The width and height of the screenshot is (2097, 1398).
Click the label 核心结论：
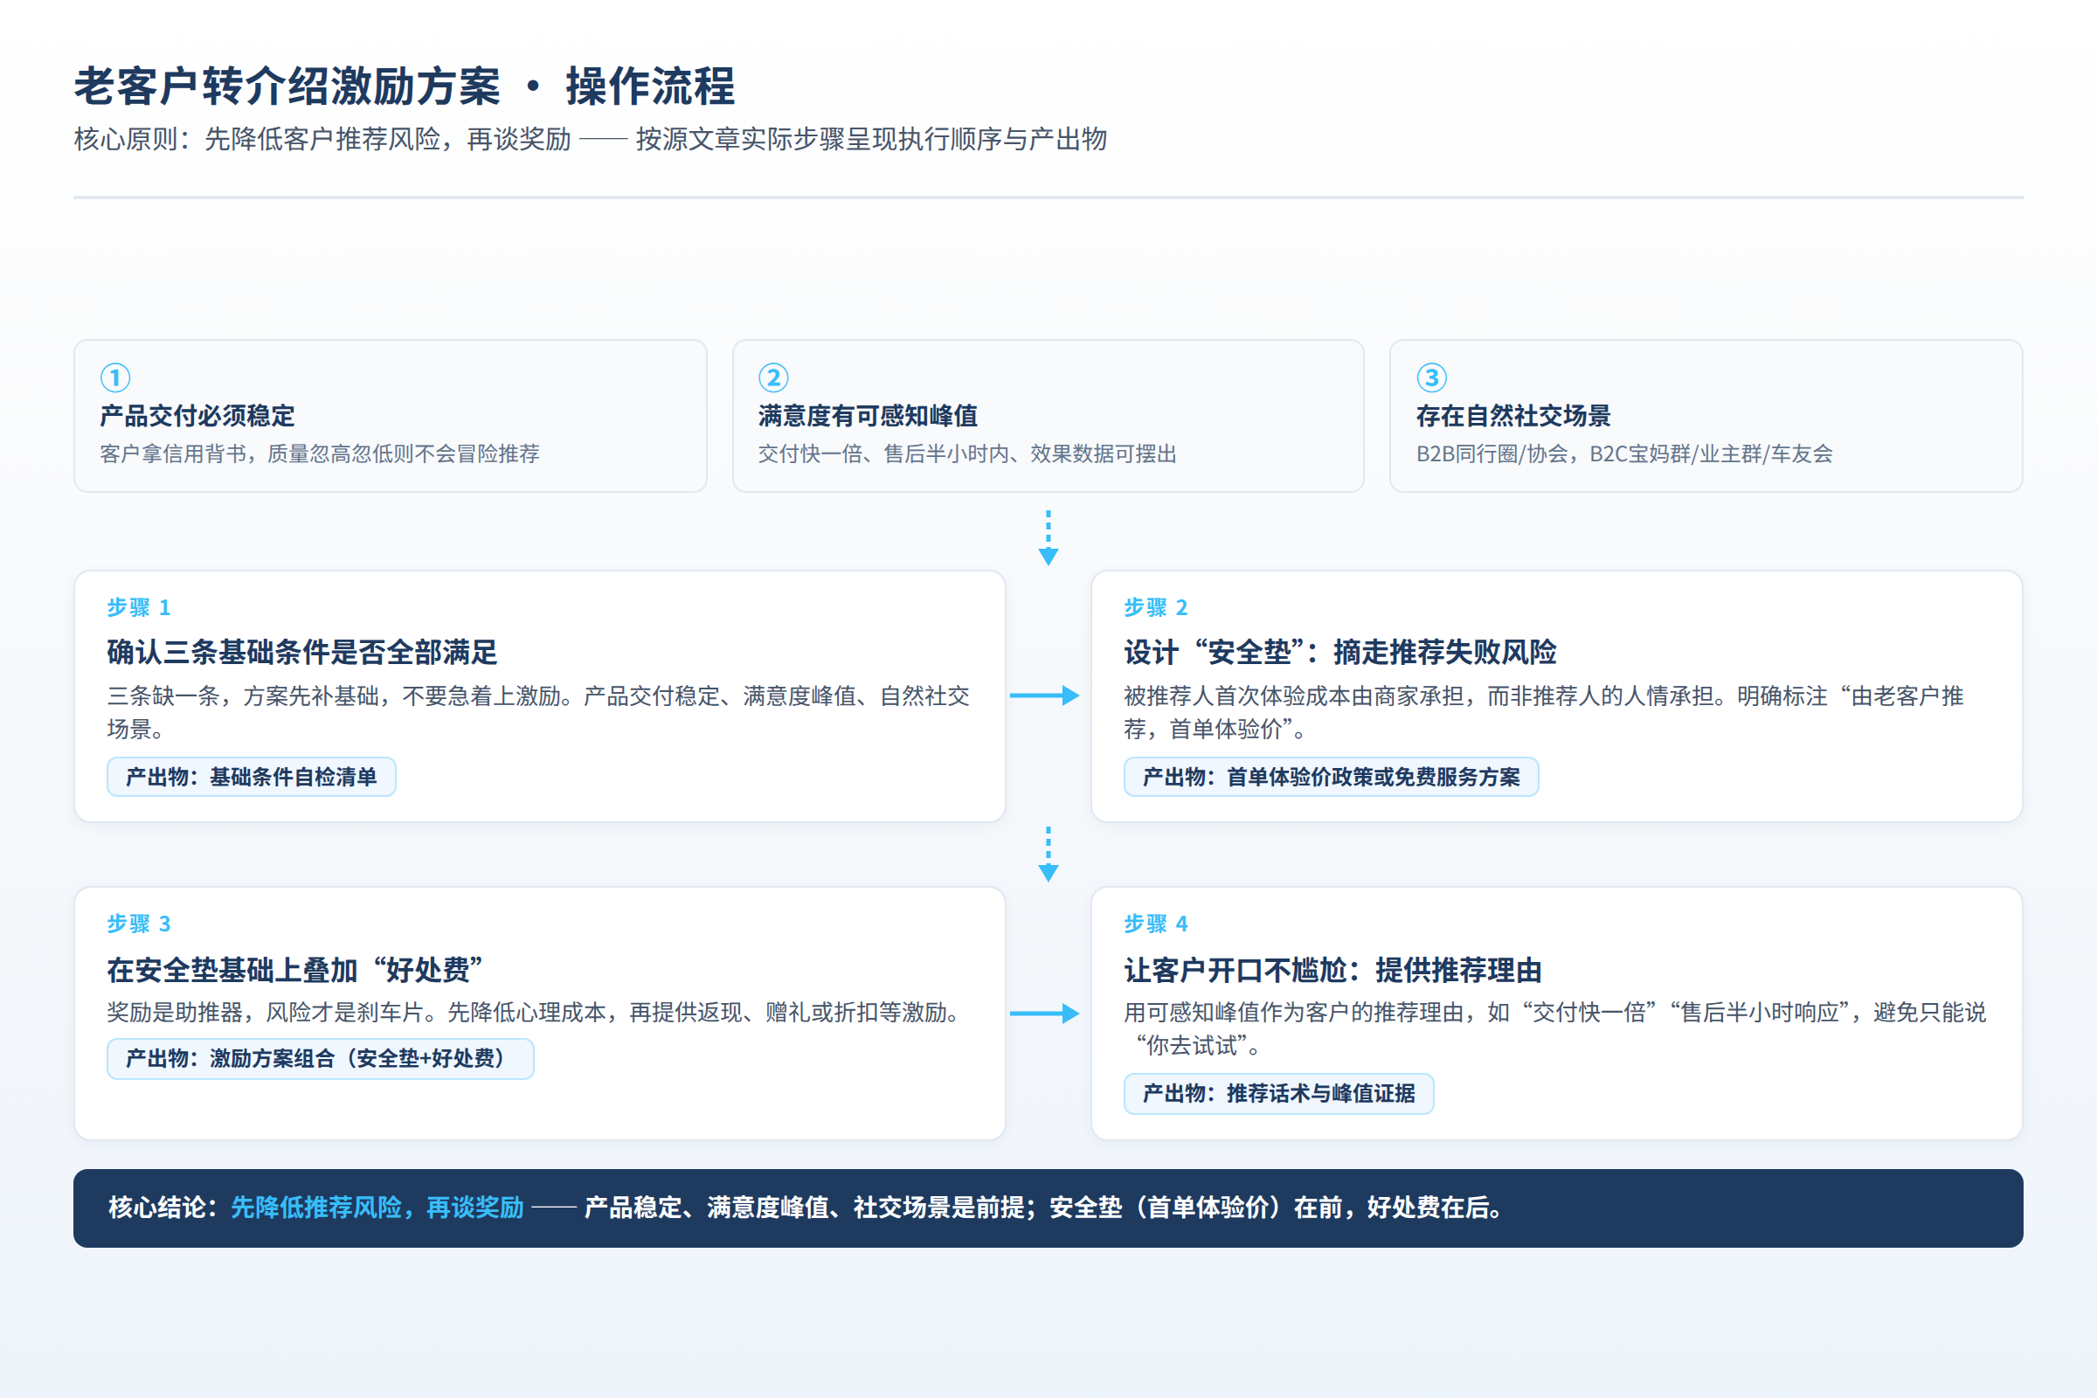164,1208
